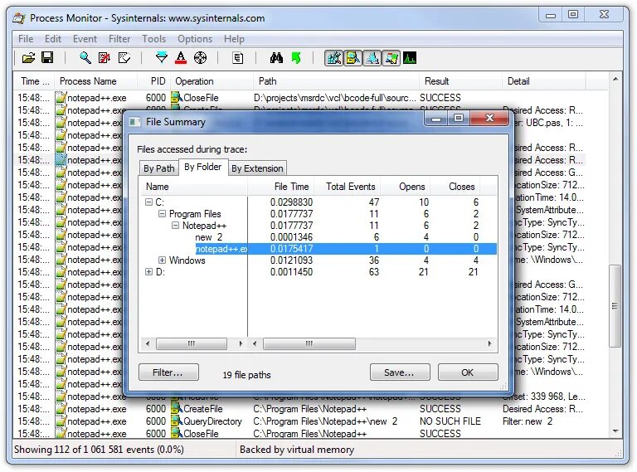Click the Find binoculars icon
637x472 pixels.
click(x=276, y=58)
